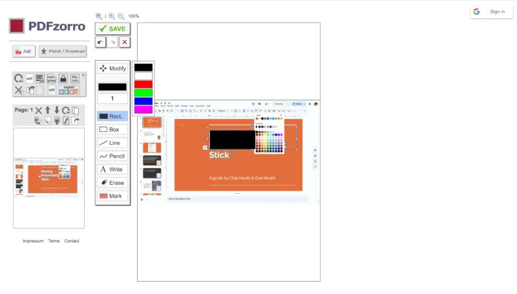Click the SAVE button

[112, 28]
